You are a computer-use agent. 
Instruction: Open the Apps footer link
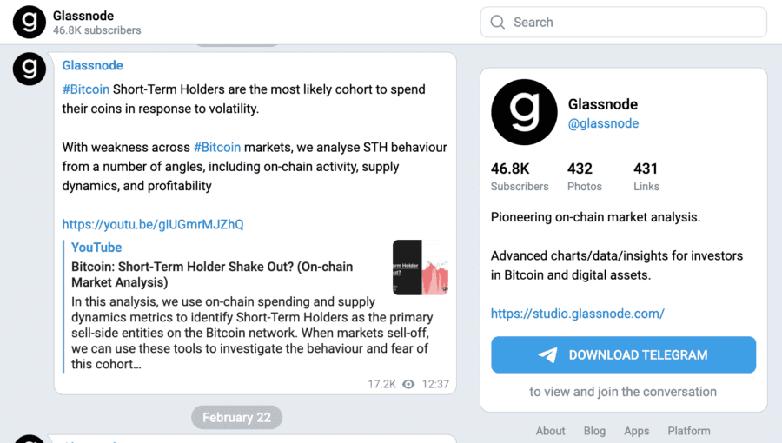(636, 431)
